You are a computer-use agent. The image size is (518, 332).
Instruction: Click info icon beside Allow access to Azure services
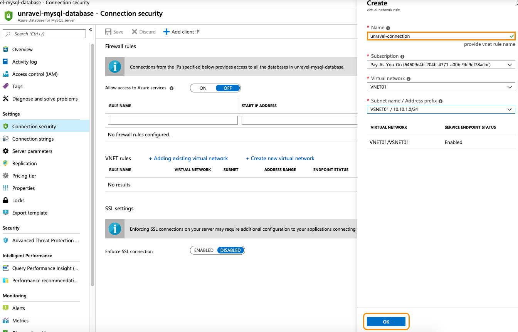172,88
